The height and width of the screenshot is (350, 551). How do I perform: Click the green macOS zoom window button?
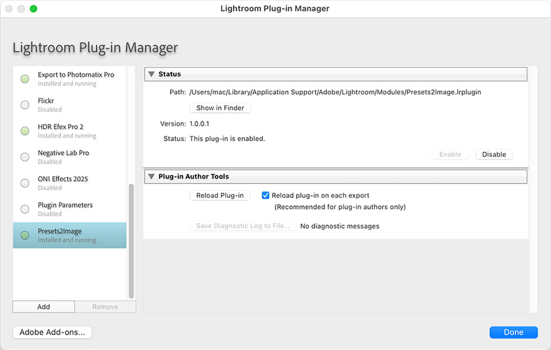pos(34,9)
